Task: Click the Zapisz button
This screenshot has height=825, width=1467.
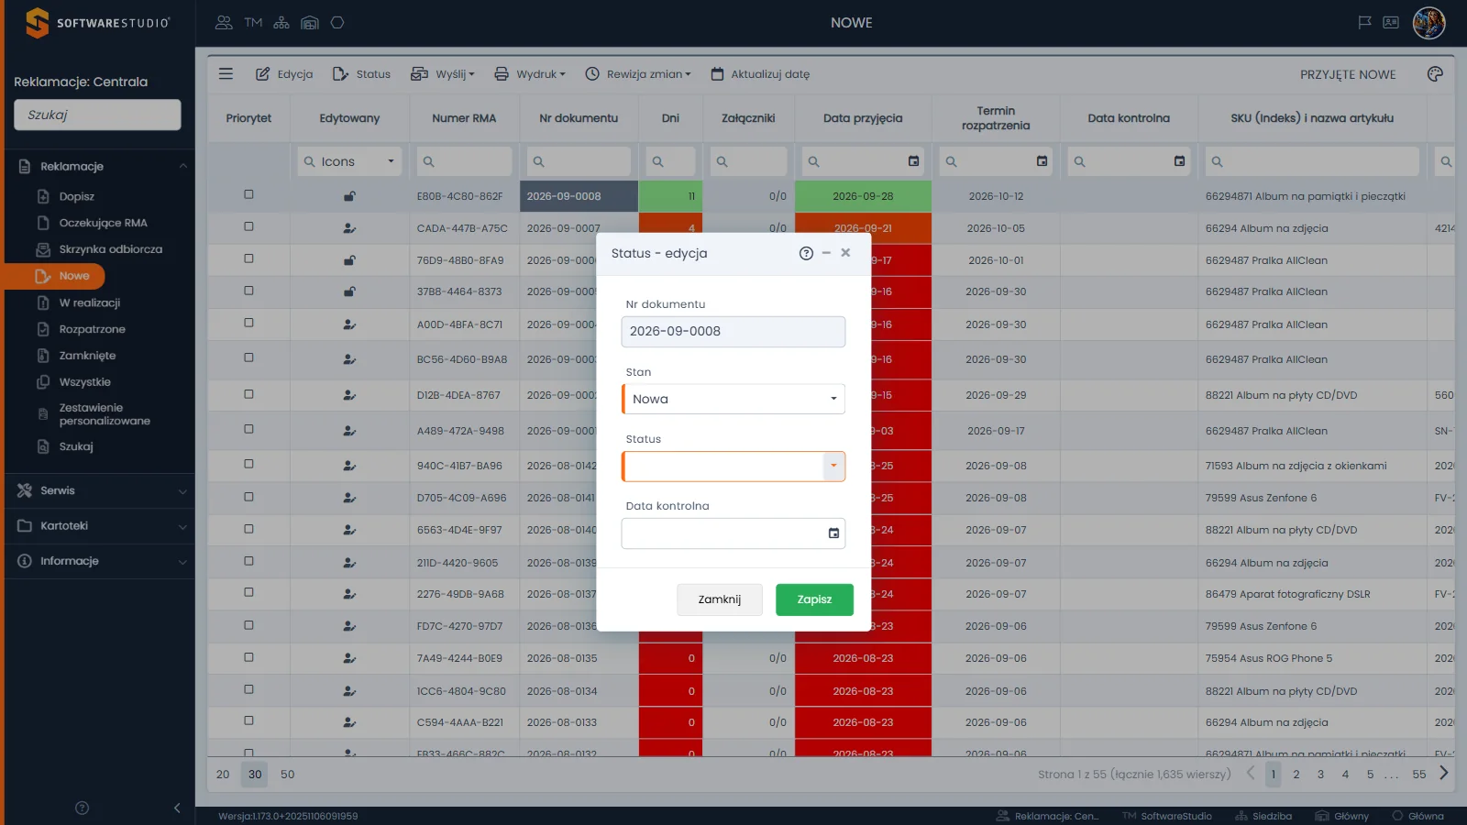Action: click(814, 599)
